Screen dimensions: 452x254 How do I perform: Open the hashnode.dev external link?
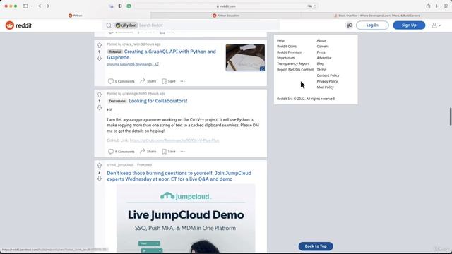[133, 64]
